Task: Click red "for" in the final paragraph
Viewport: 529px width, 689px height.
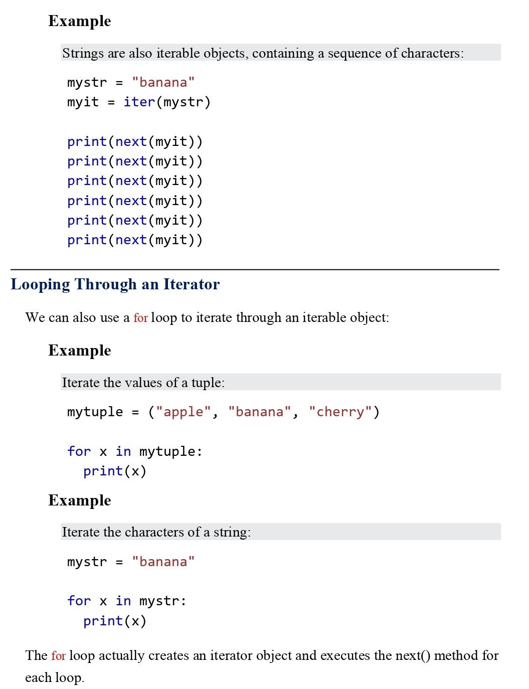Action: tap(58, 656)
